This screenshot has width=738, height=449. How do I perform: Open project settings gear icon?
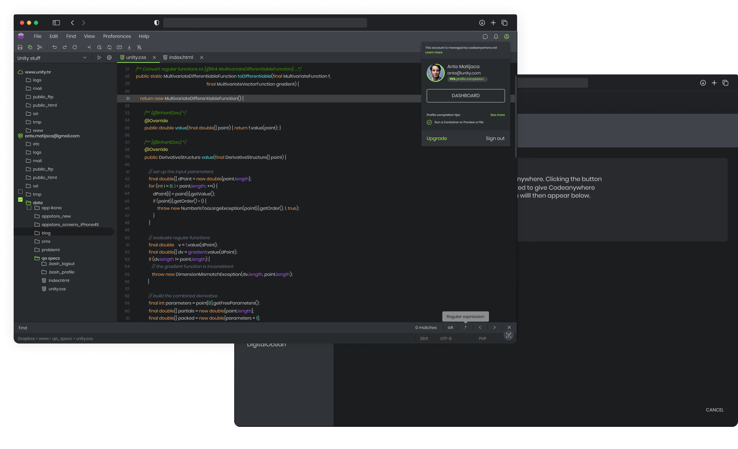(x=109, y=57)
